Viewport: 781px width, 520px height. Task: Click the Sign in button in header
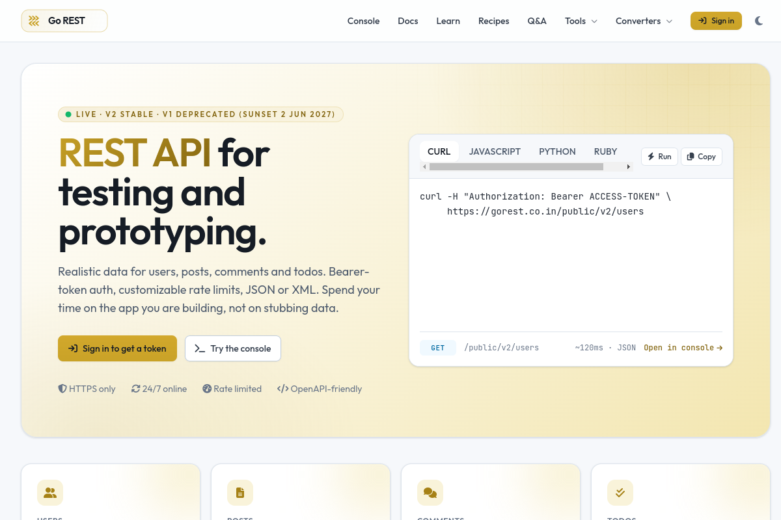click(716, 21)
